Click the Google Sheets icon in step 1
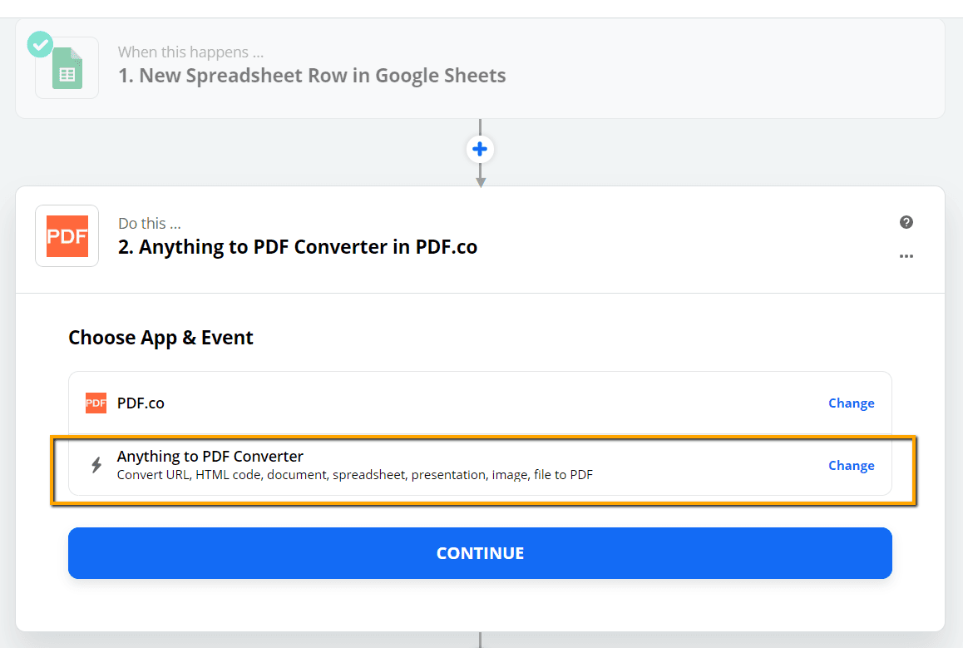This screenshot has height=648, width=963. tap(67, 68)
